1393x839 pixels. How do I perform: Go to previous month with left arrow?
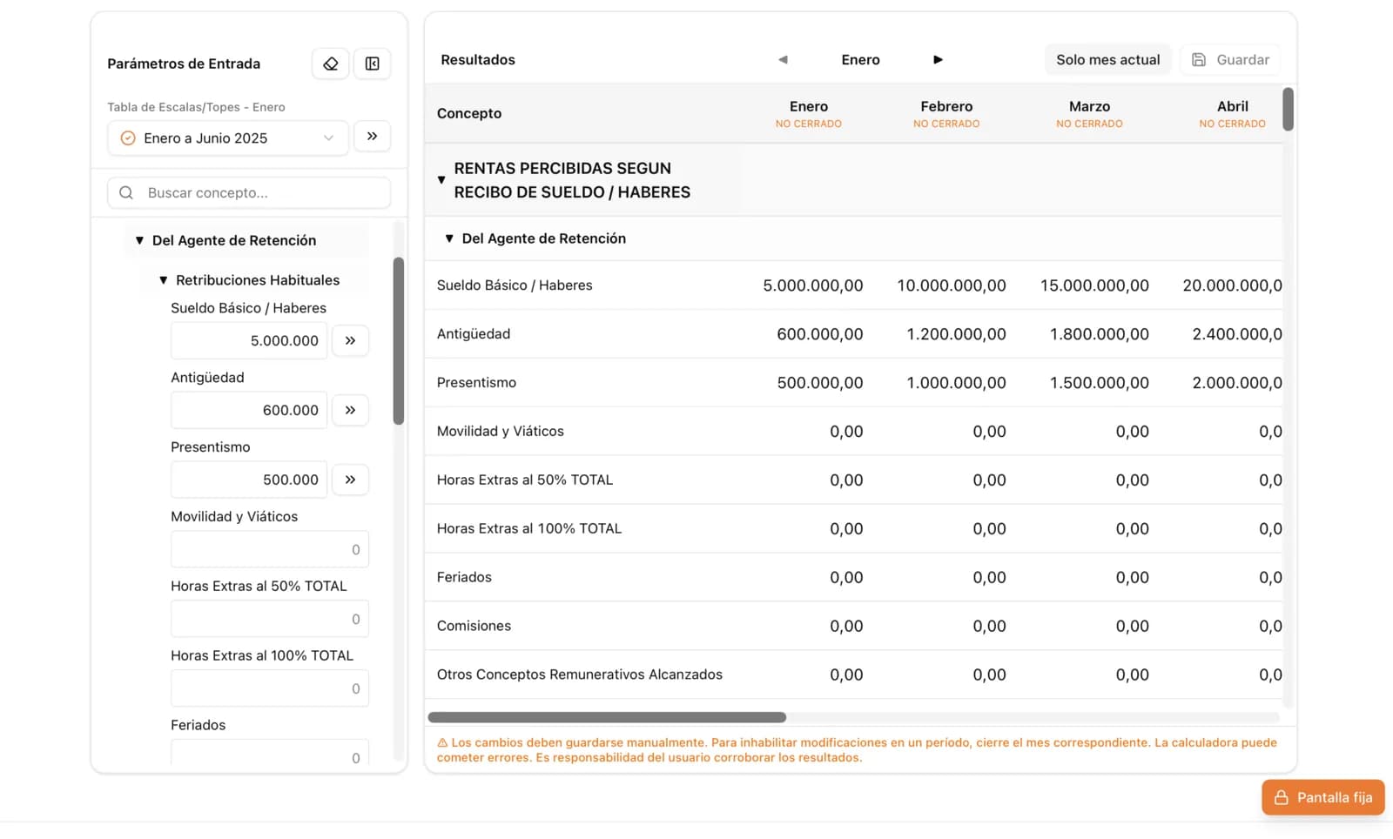click(783, 60)
